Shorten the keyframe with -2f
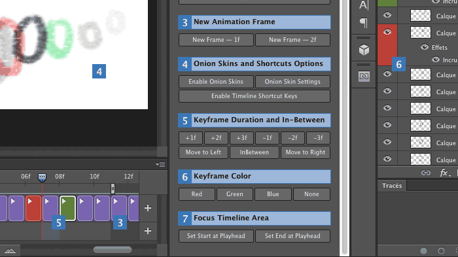 (x=292, y=138)
